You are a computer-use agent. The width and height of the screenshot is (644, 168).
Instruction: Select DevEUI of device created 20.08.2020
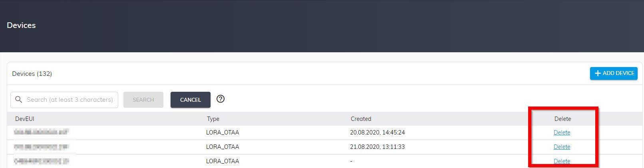pos(42,132)
